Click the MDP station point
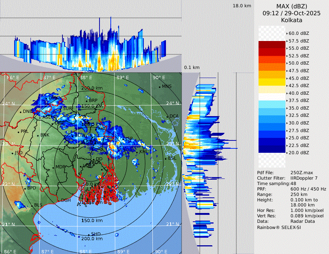The width and height of the screenshot is (329, 254). (53, 167)
